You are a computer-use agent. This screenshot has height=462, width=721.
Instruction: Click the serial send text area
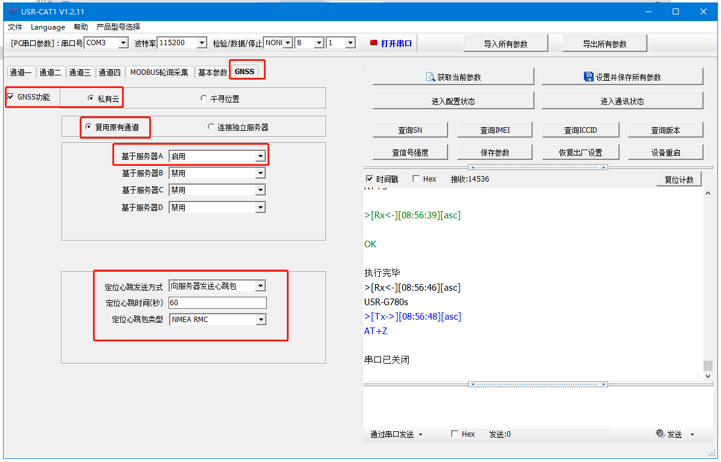click(537, 407)
